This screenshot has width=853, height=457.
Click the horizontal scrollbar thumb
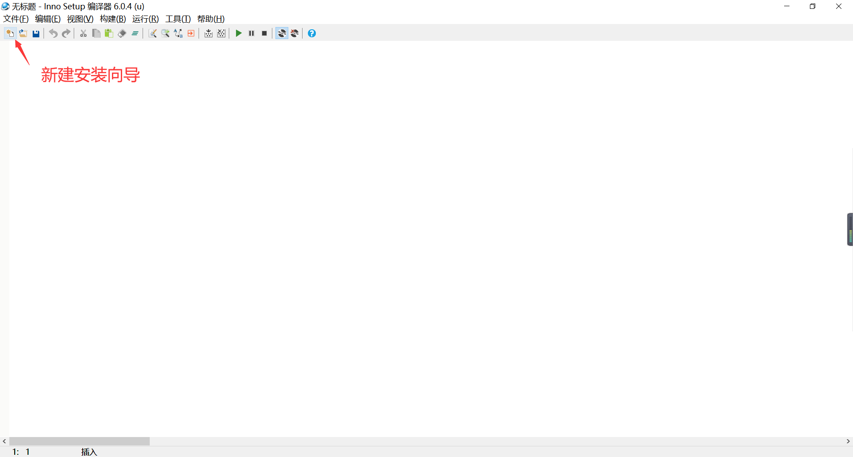click(x=80, y=441)
